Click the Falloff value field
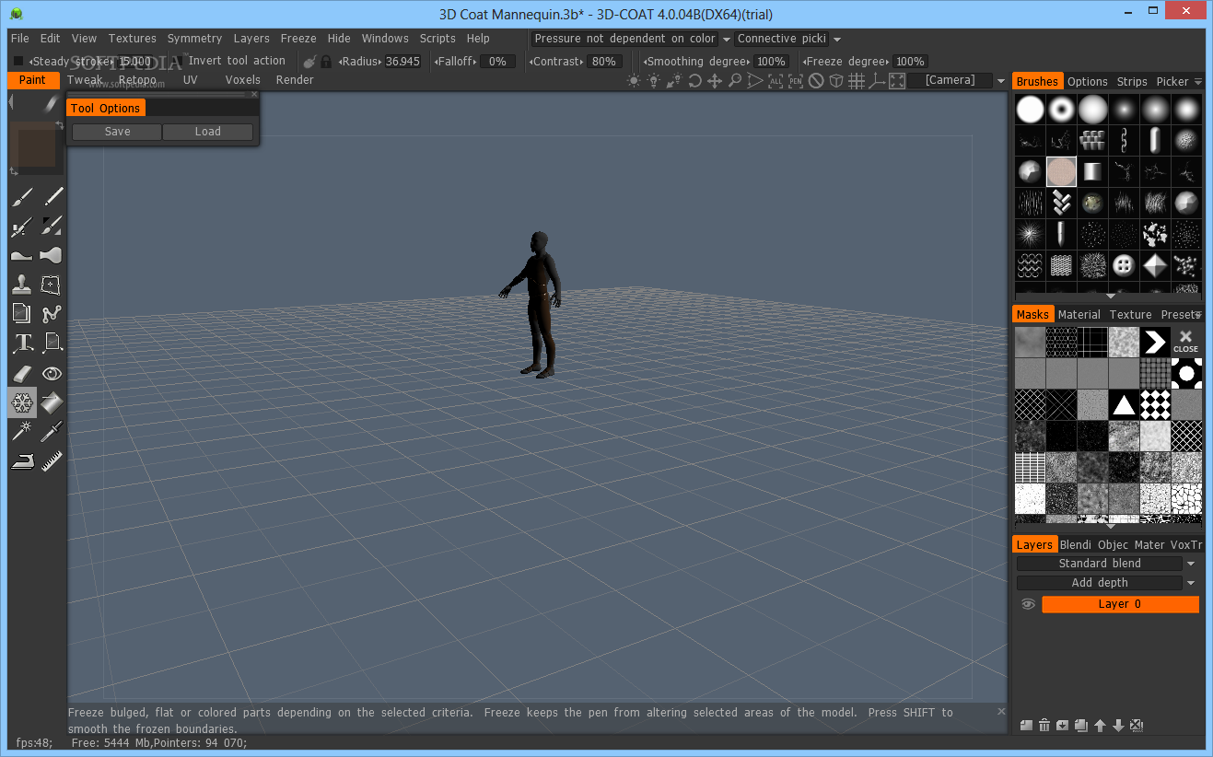The image size is (1213, 757). click(x=497, y=62)
